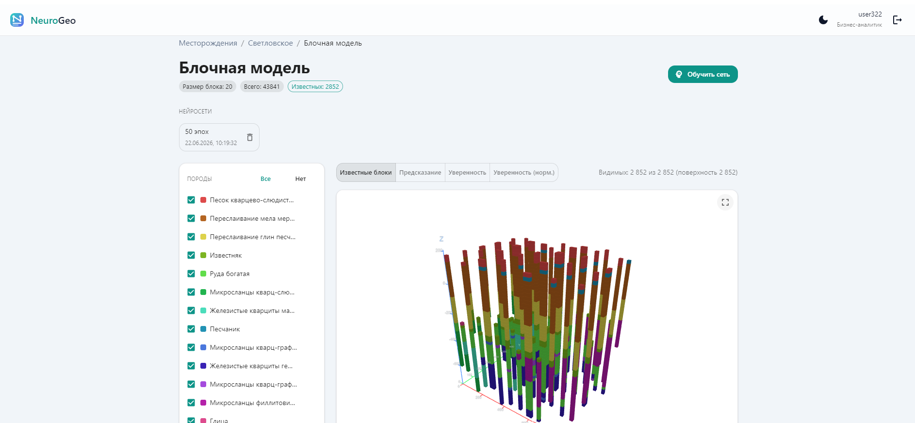Click the logout icon

[x=898, y=20]
